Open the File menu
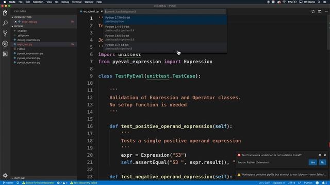 [21, 2]
